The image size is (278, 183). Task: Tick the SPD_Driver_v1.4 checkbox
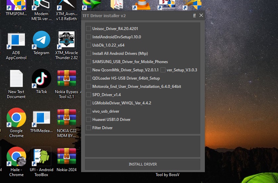coord(88,95)
